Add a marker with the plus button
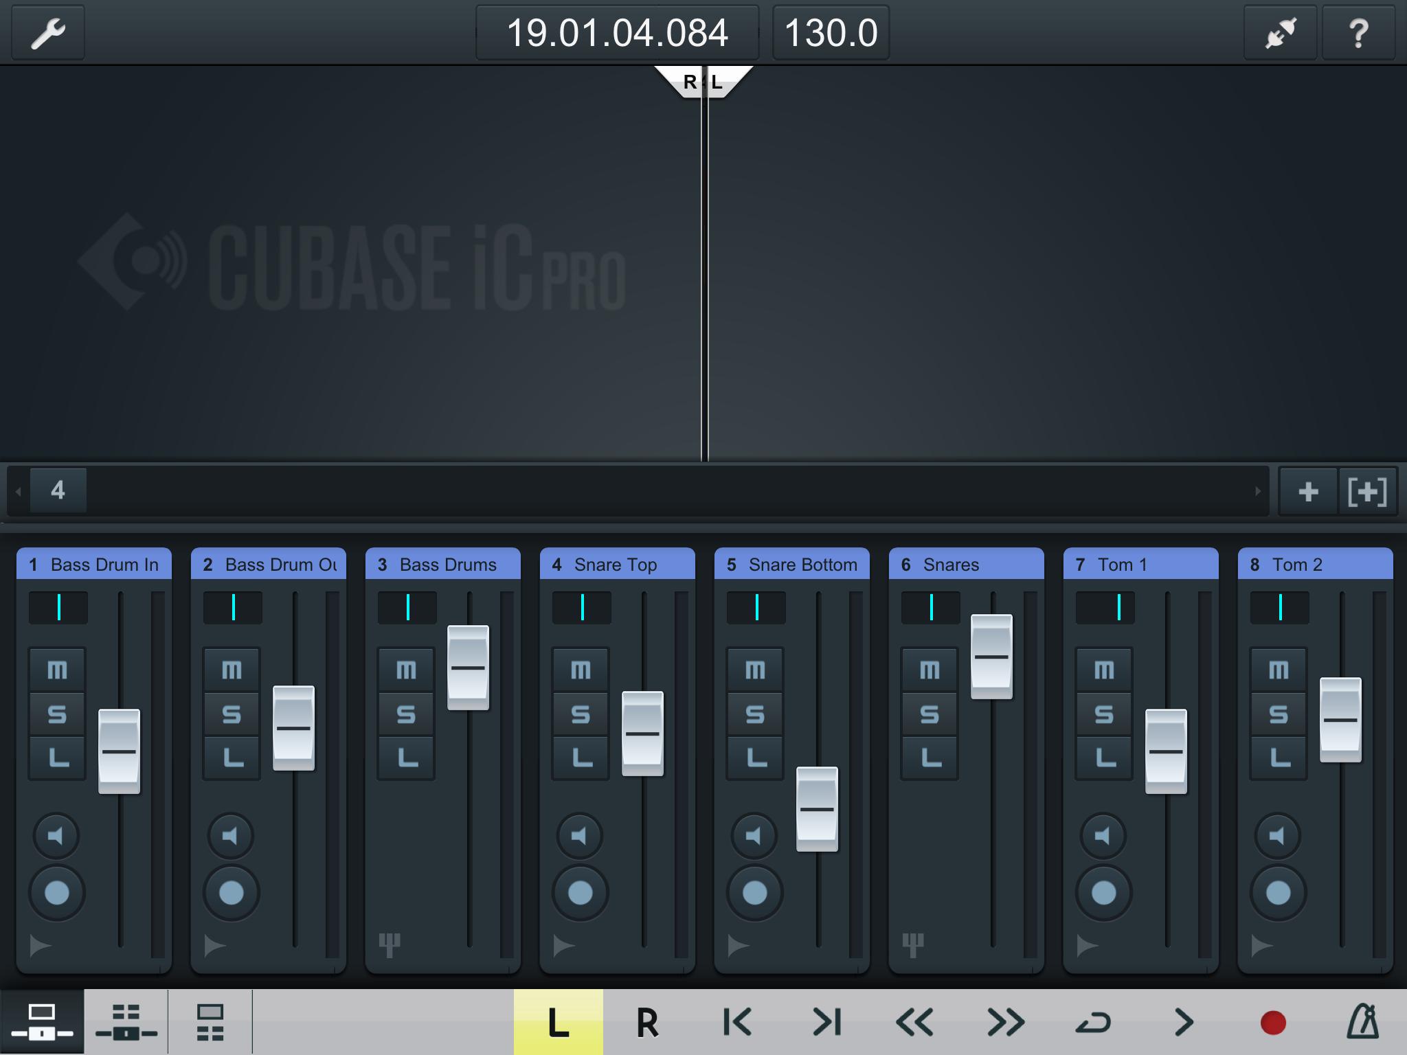Image resolution: width=1407 pixels, height=1055 pixels. click(1308, 491)
